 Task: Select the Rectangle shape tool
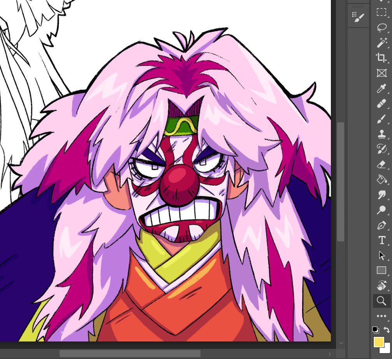click(381, 270)
